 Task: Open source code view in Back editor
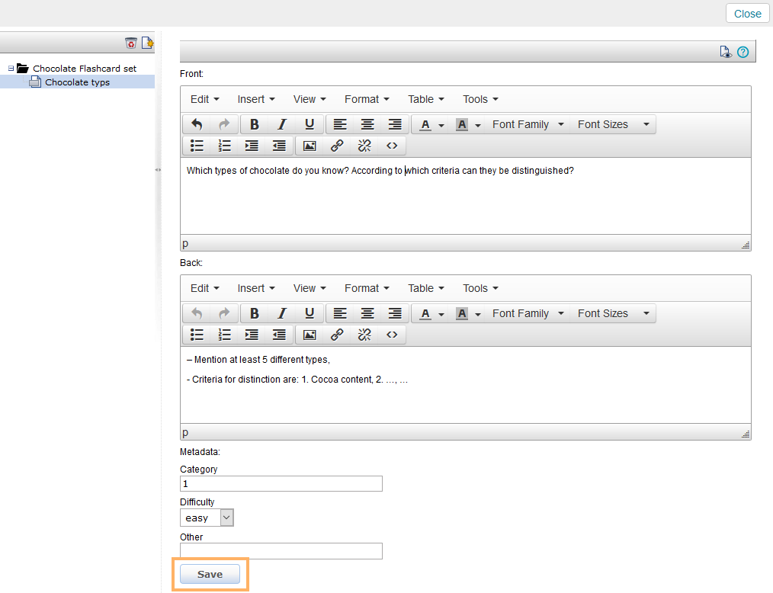tap(392, 335)
